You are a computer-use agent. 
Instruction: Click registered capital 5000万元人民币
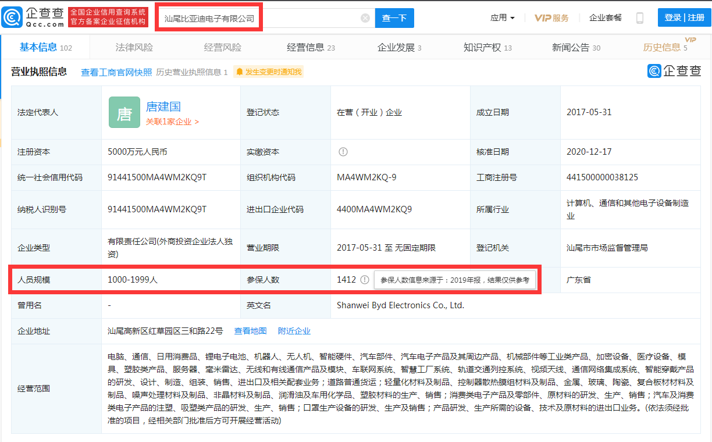coord(137,152)
